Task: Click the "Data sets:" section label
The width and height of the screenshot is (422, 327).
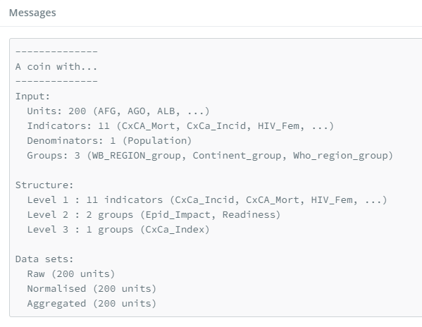Action: click(44, 259)
